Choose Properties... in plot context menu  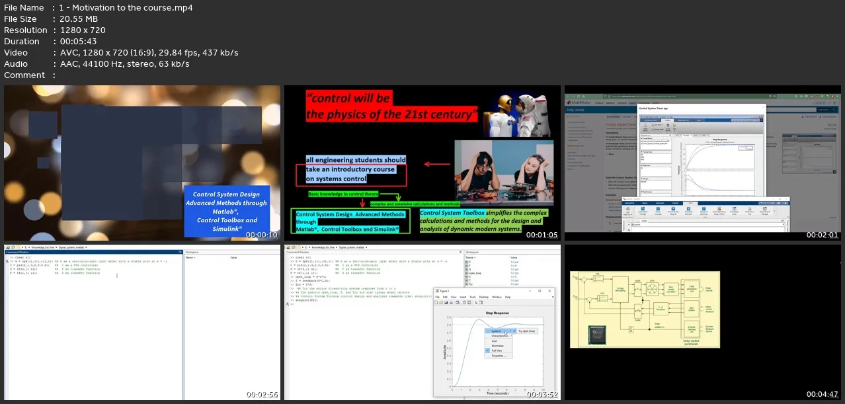point(499,356)
